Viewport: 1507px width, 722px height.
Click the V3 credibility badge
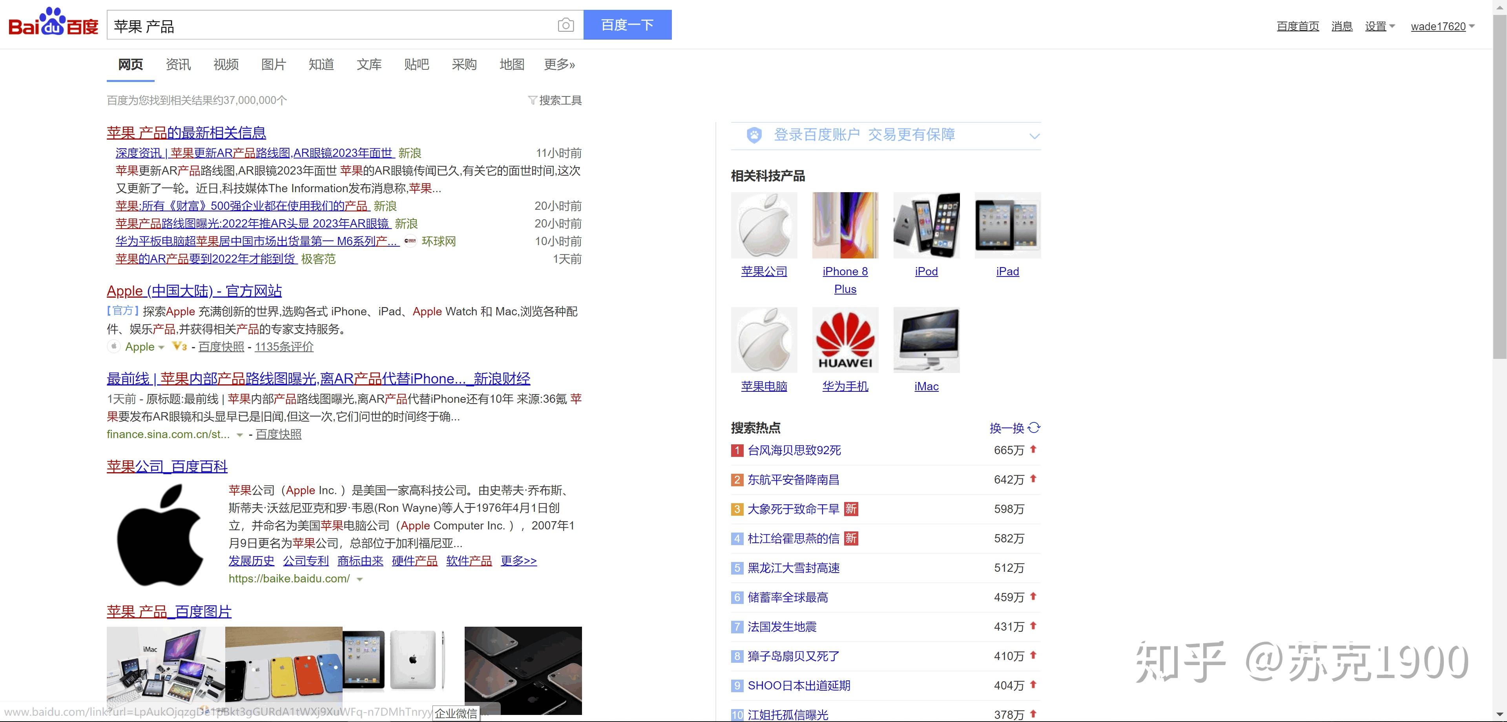coord(180,346)
